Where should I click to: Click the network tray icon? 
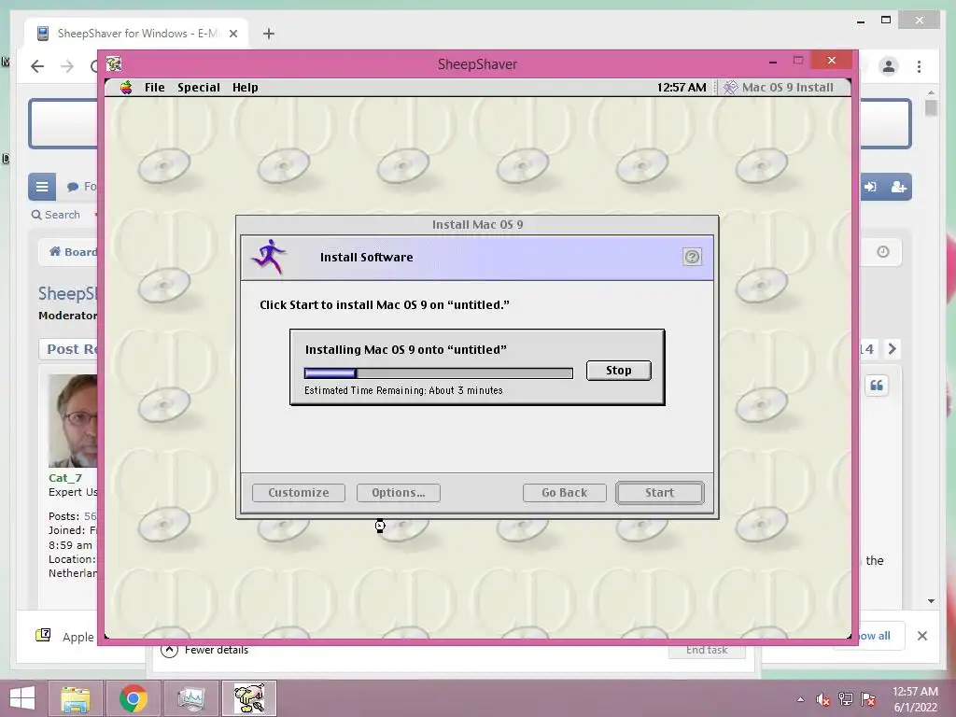point(846,699)
